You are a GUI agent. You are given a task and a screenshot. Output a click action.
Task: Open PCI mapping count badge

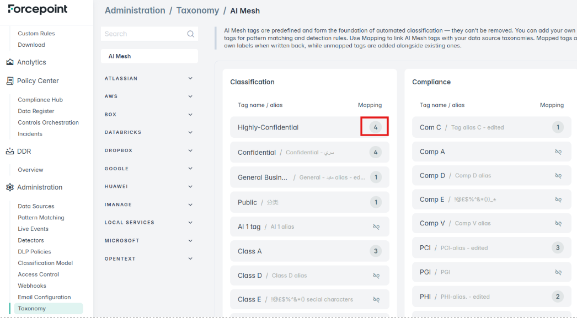click(x=558, y=248)
